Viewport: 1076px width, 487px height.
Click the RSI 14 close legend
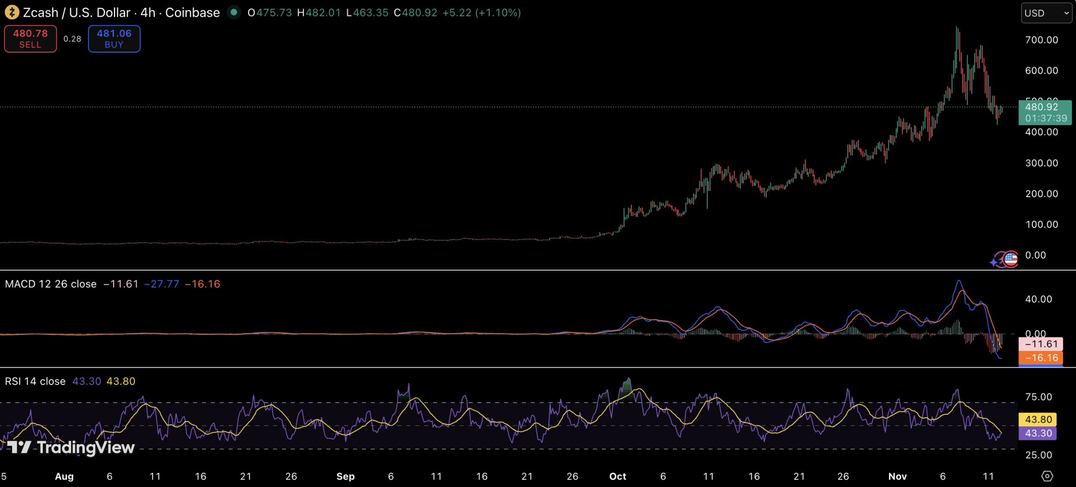click(35, 381)
